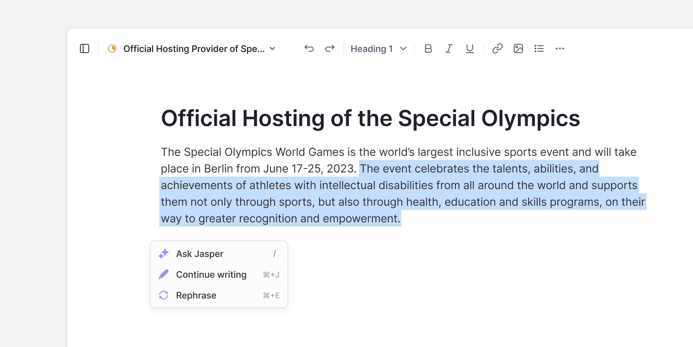Expand the document title chevron

coord(273,48)
